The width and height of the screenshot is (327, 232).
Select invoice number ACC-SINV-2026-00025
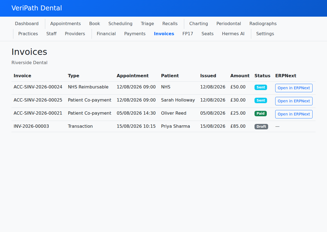point(38,100)
